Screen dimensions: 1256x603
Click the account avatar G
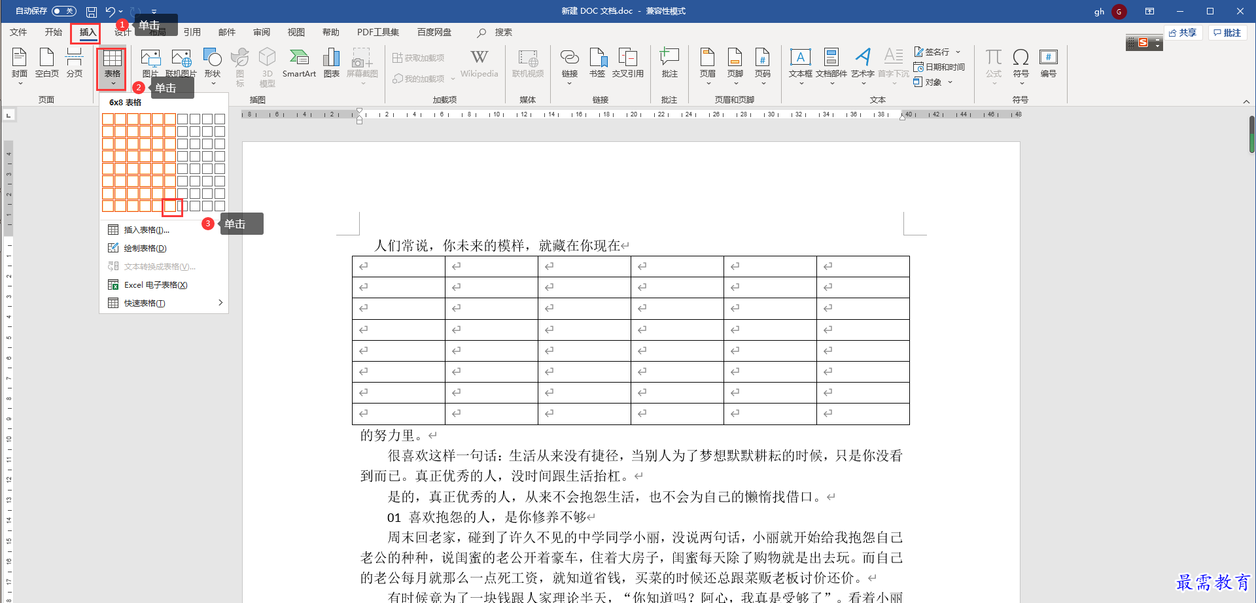click(1119, 11)
